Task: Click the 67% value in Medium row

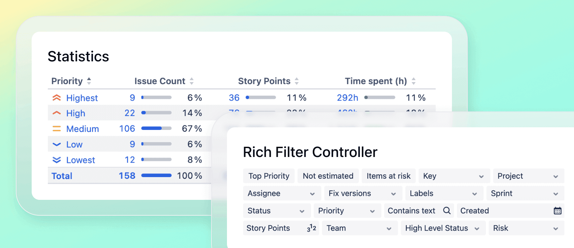Action: [x=192, y=129]
